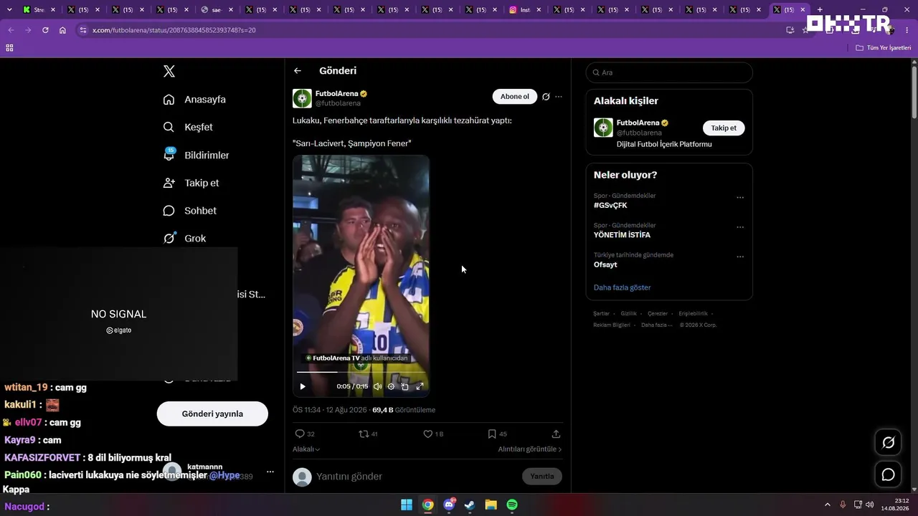Click the picture-in-picture video icon
This screenshot has width=918, height=516.
(x=404, y=386)
